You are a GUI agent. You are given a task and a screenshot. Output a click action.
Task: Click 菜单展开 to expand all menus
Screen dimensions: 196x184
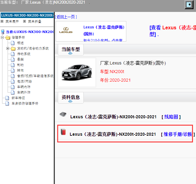click(12, 21)
